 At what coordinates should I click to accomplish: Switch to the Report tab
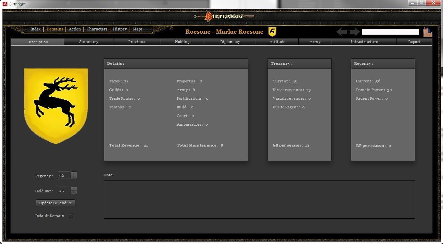point(414,42)
